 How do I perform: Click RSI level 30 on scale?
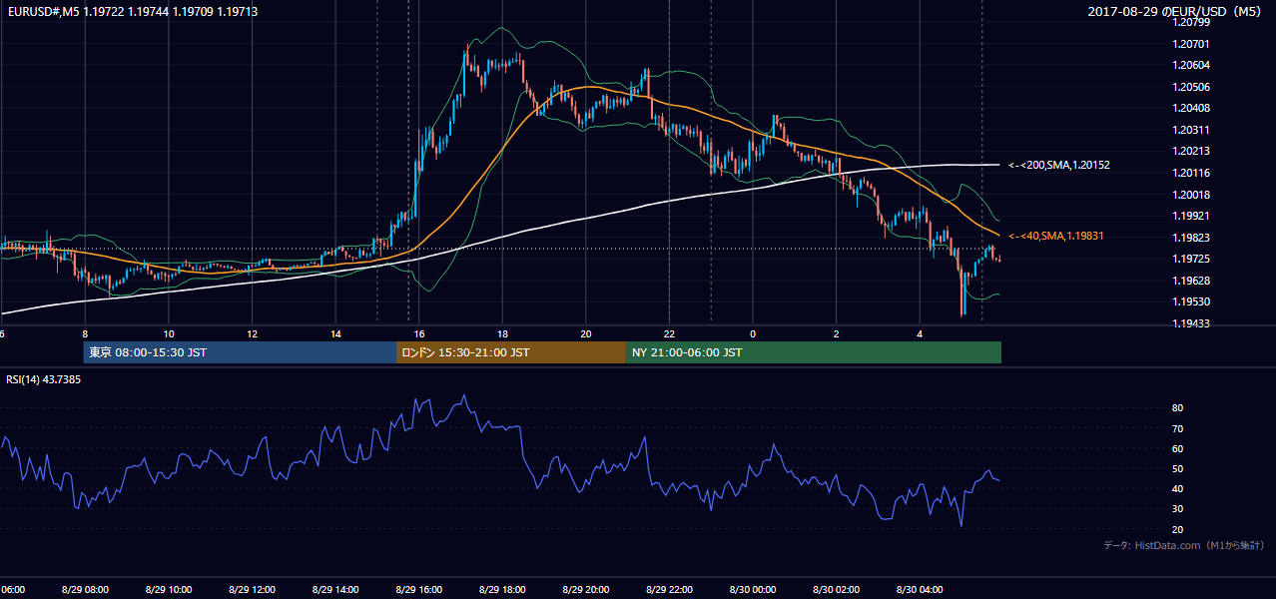[x=1178, y=509]
